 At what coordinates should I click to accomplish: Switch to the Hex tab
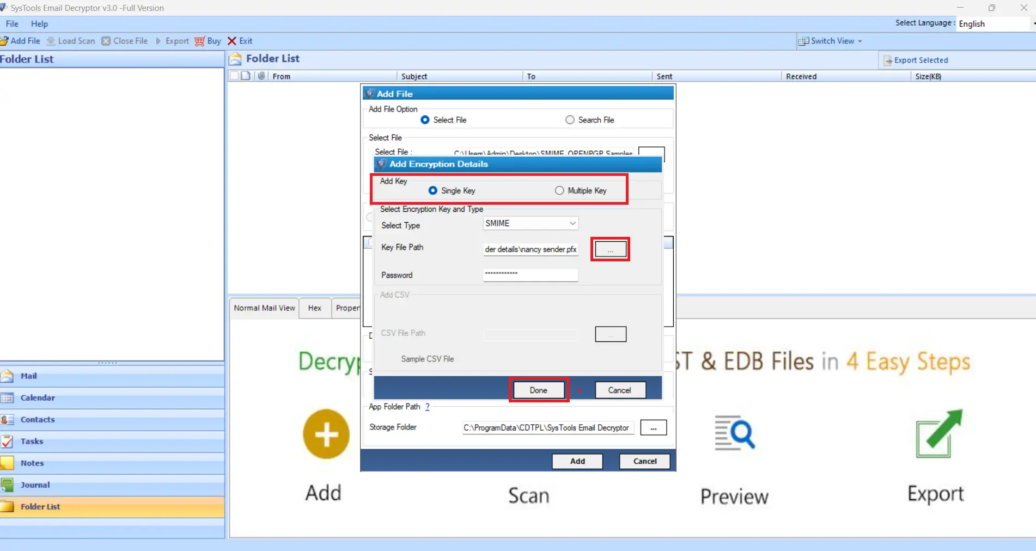click(x=314, y=308)
